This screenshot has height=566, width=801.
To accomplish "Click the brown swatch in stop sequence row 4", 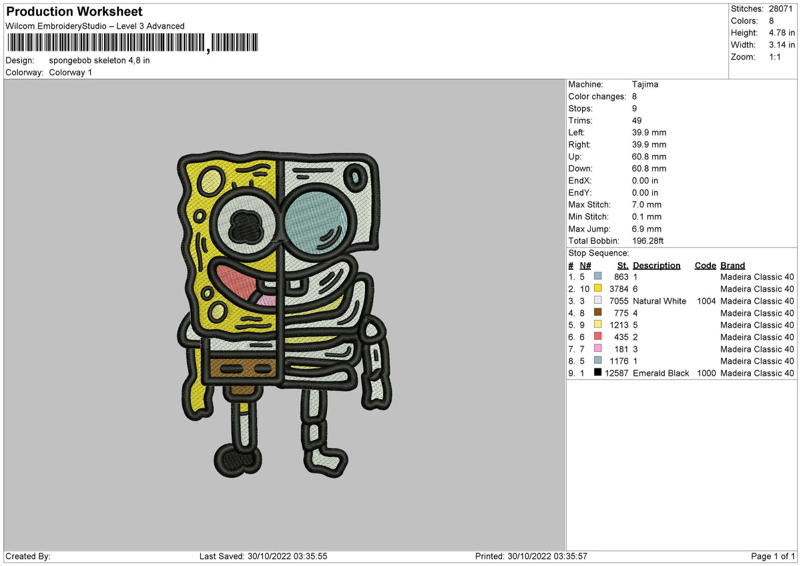I will tap(598, 313).
